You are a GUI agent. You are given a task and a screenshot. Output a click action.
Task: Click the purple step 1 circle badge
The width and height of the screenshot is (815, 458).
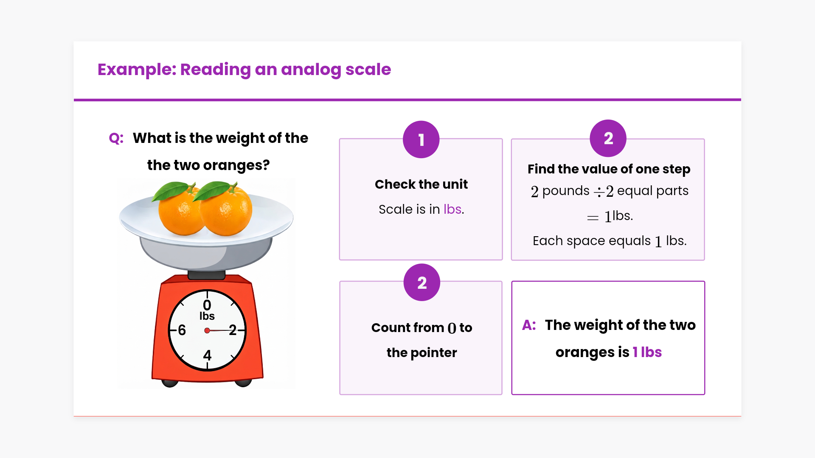[421, 140]
